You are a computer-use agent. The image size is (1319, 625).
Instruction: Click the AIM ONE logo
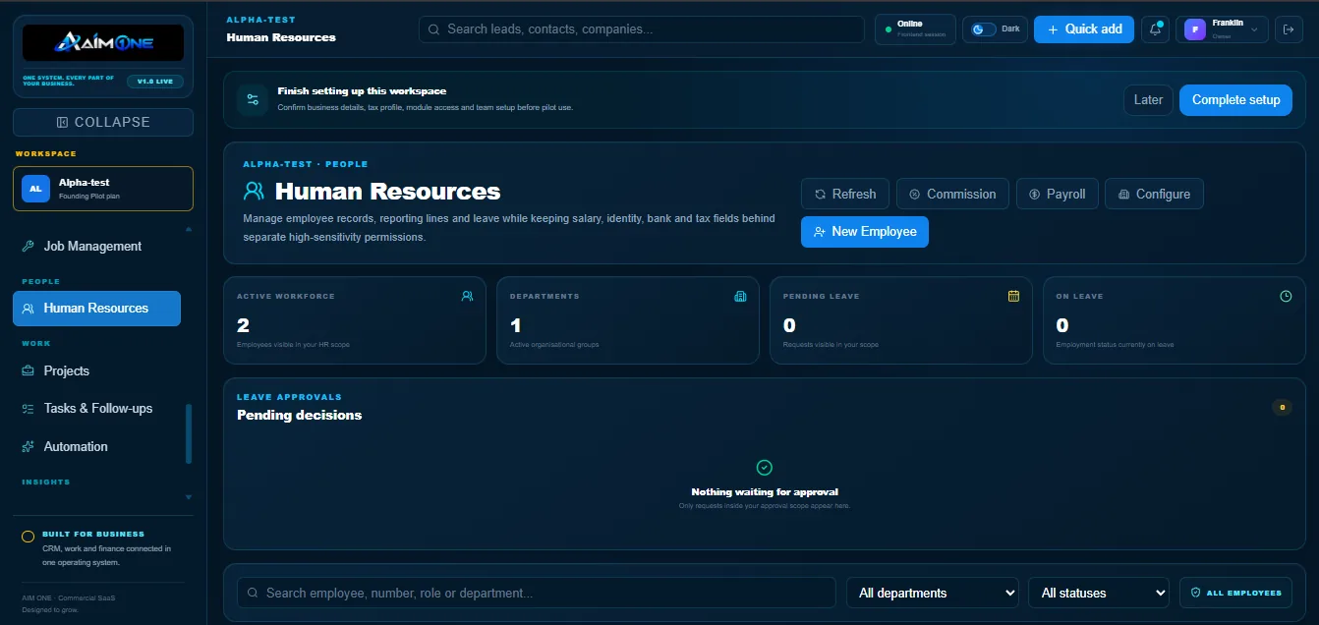click(x=103, y=42)
